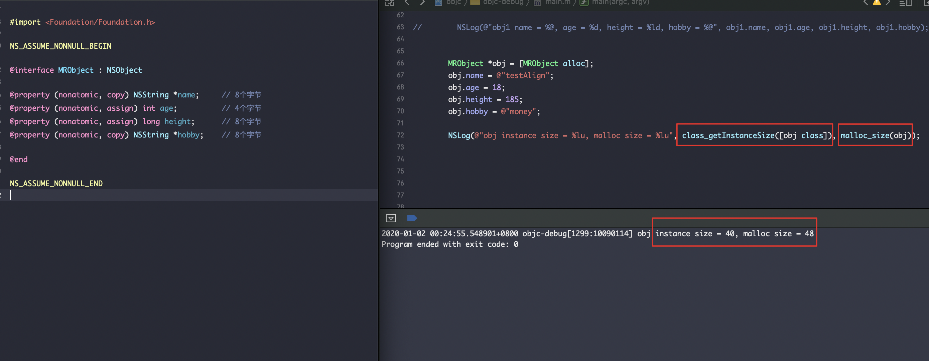Open the related items grid menu
The image size is (929, 361).
[x=390, y=3]
